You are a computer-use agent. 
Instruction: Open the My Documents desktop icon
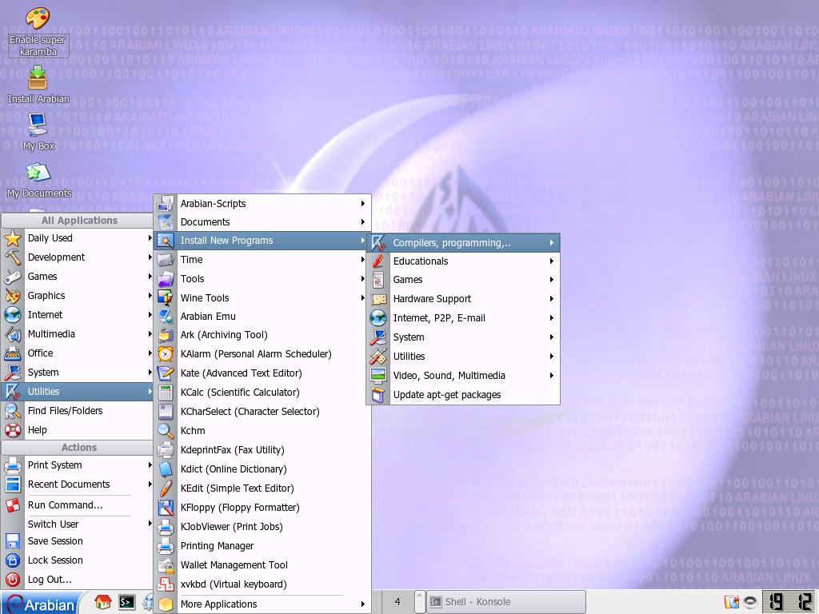pos(38,181)
